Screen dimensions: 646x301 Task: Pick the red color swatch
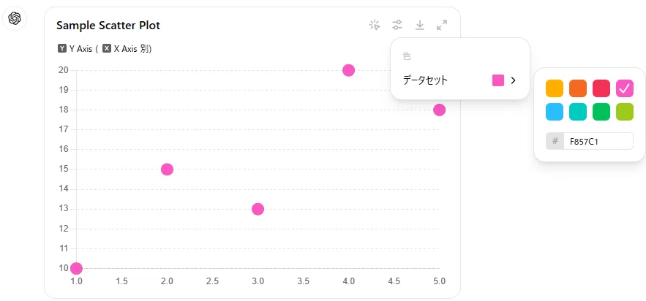pyautogui.click(x=601, y=88)
